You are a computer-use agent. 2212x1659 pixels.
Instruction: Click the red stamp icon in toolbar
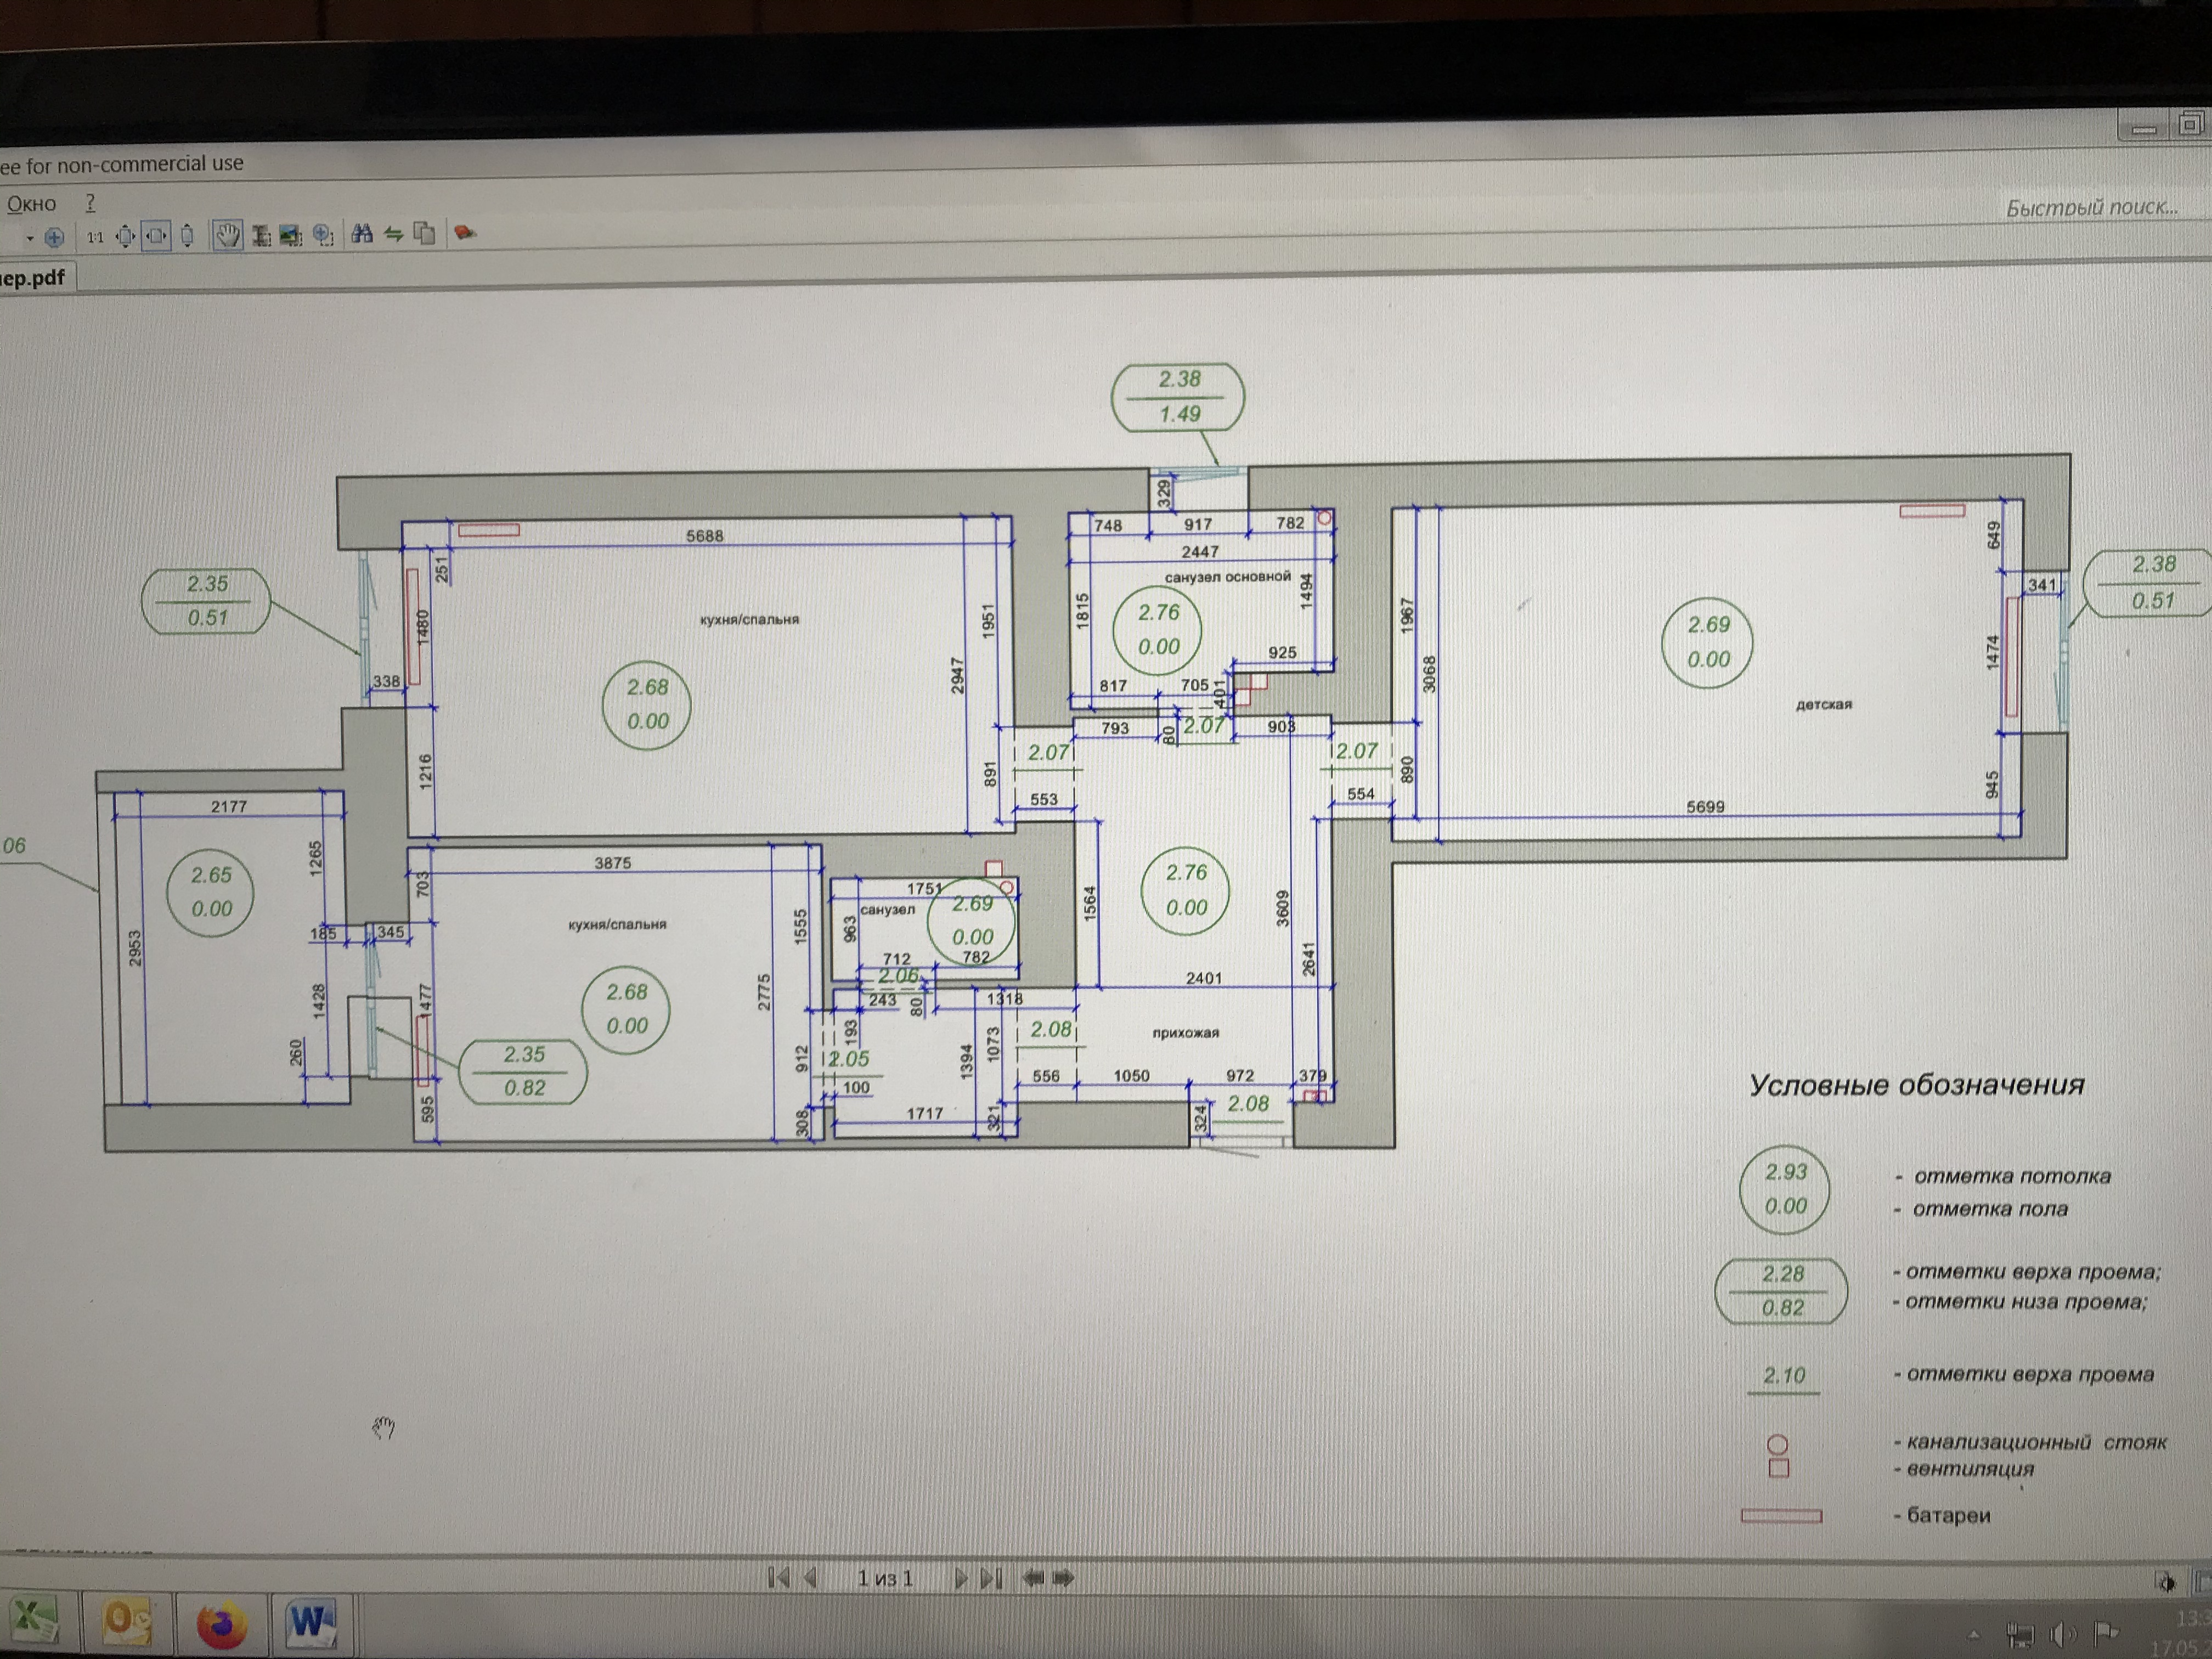point(465,233)
